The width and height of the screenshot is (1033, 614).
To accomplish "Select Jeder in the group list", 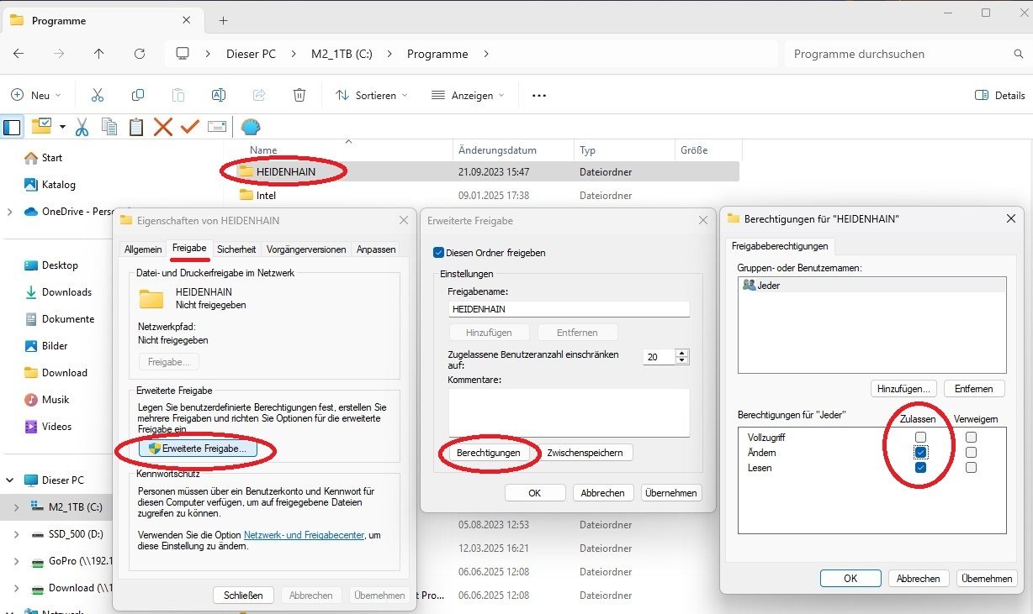I will coord(871,286).
